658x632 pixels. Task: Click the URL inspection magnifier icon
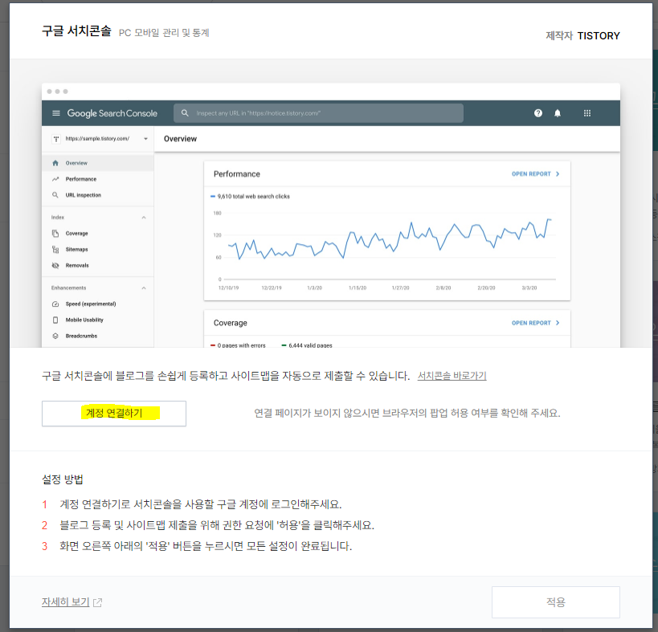(55, 195)
